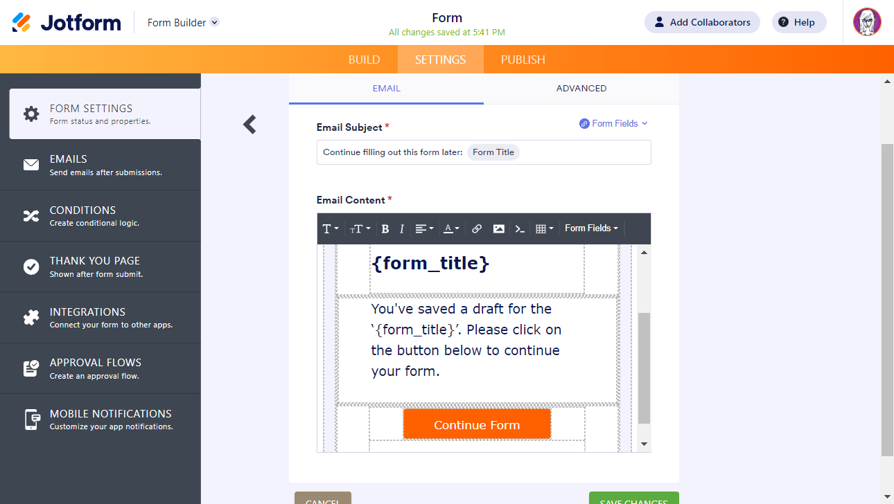Select the SETTINGS tab
Screen dimensions: 894x504
(x=440, y=60)
